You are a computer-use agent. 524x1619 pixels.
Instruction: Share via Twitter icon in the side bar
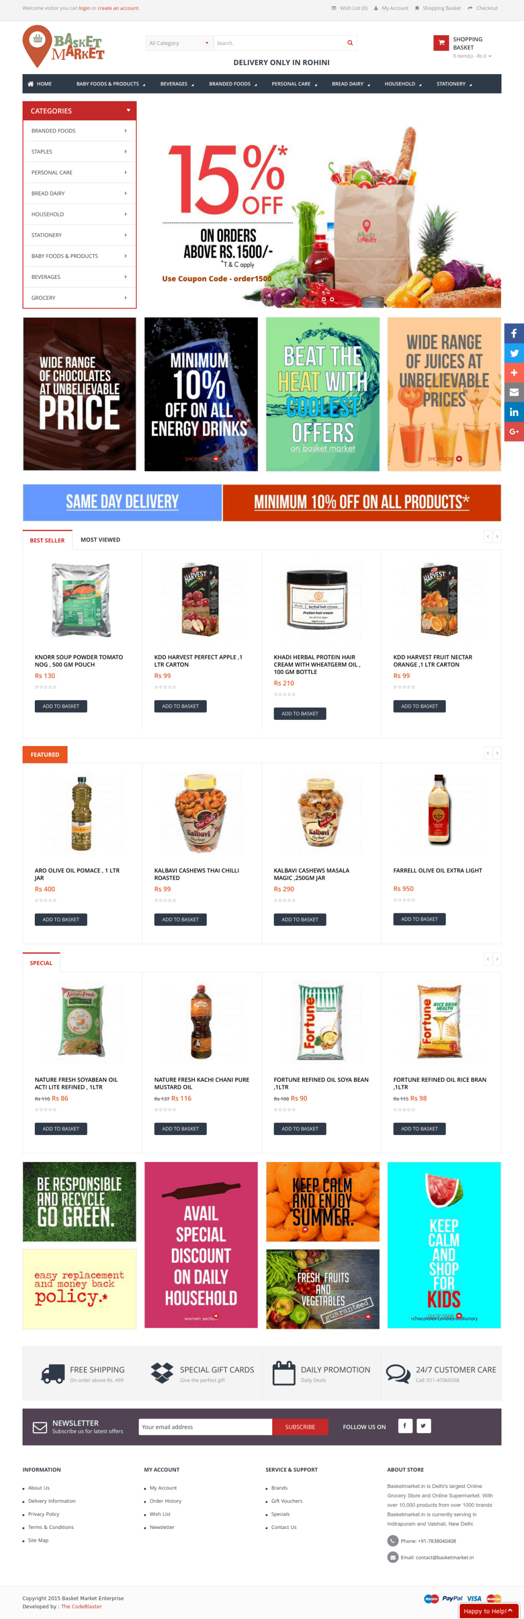(514, 353)
